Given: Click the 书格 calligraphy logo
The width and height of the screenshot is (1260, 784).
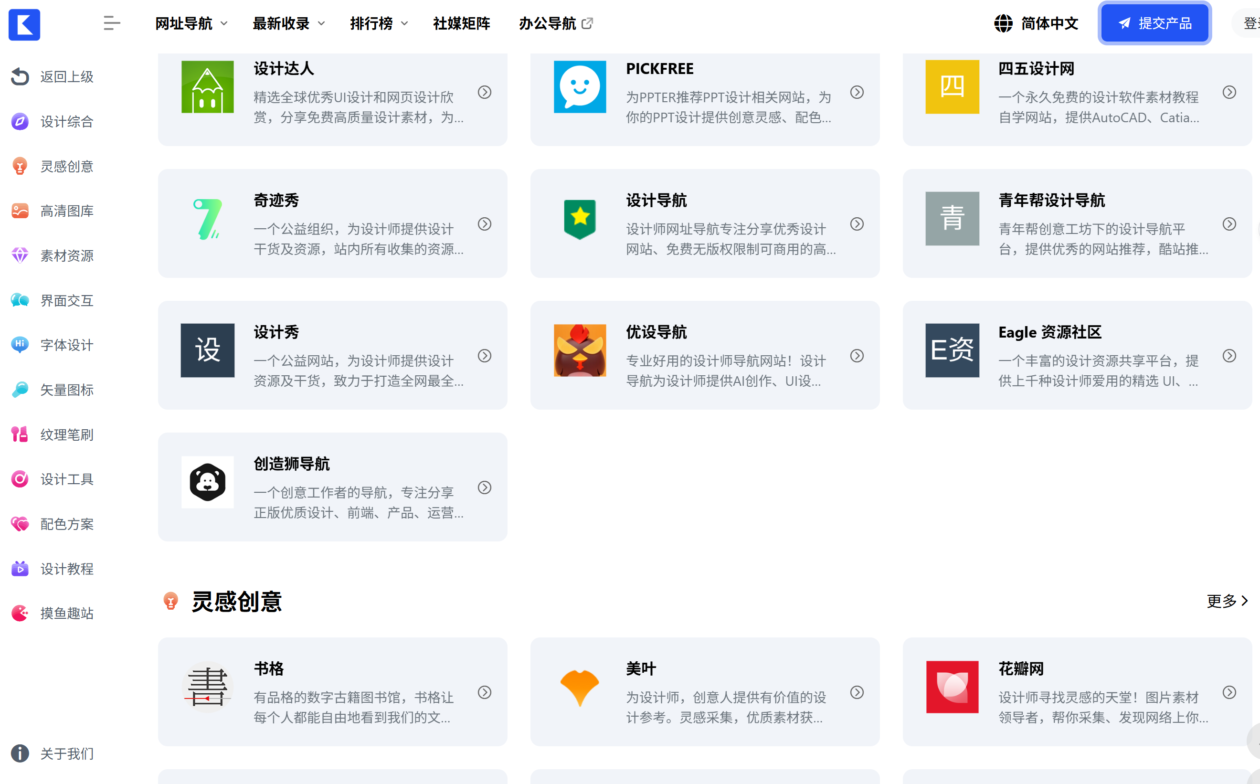Looking at the screenshot, I should coord(207,687).
